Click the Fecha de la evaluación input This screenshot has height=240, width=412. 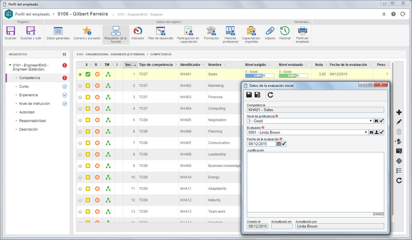coord(261,144)
